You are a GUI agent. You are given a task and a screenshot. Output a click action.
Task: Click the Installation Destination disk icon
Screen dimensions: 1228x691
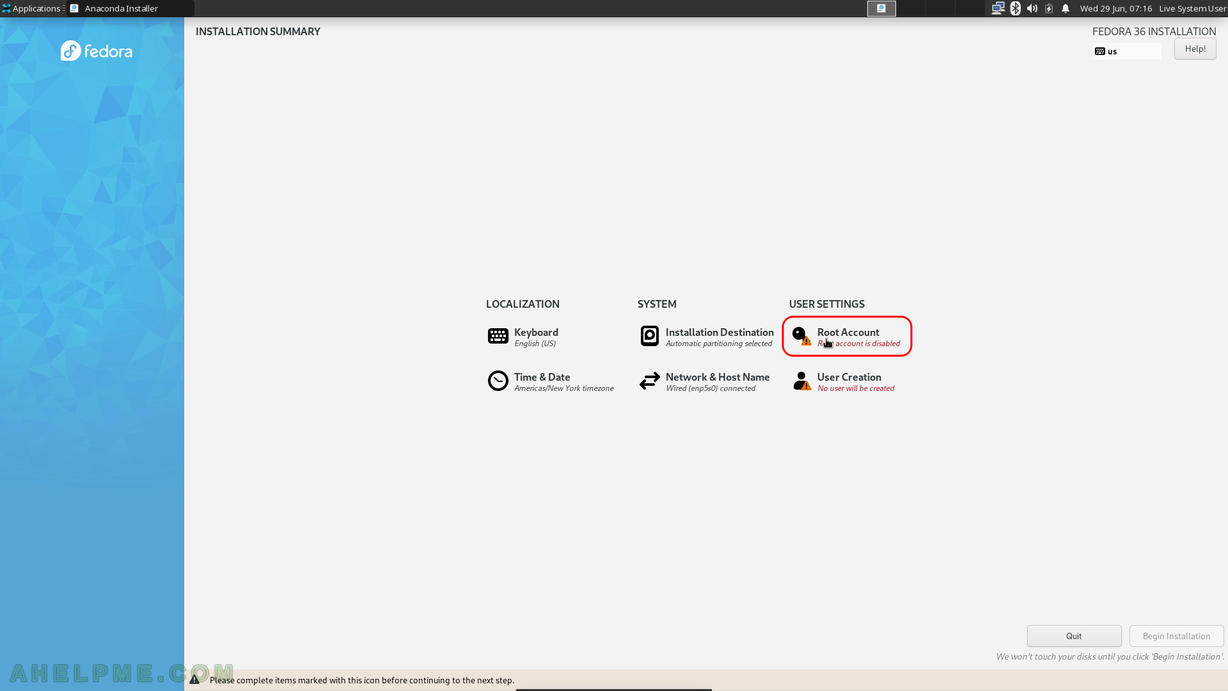pos(649,336)
